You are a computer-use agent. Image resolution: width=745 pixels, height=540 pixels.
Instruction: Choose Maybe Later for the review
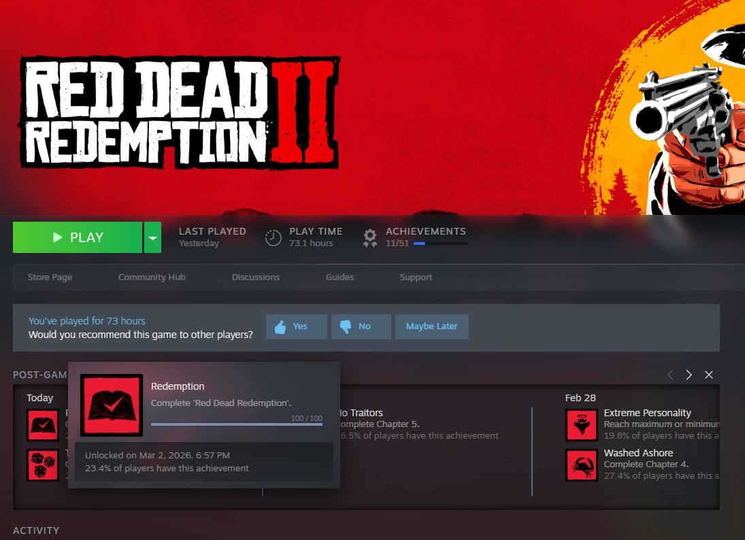(432, 326)
